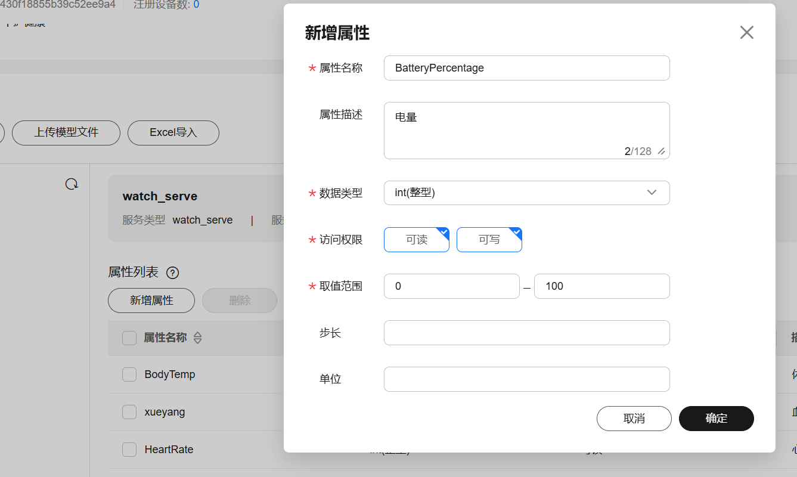Click the refresh icon beside the service list
797x477 pixels.
(x=72, y=184)
